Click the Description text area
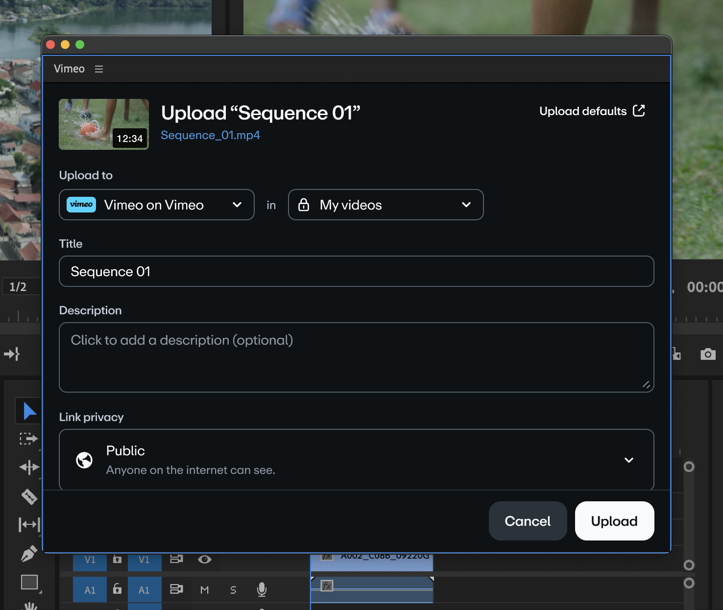This screenshot has height=610, width=723. pyautogui.click(x=356, y=357)
